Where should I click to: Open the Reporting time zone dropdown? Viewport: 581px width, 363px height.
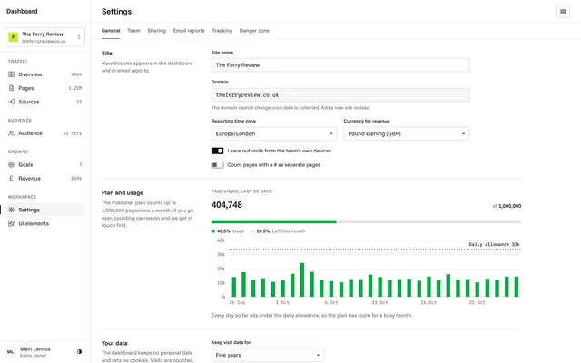pyautogui.click(x=274, y=133)
